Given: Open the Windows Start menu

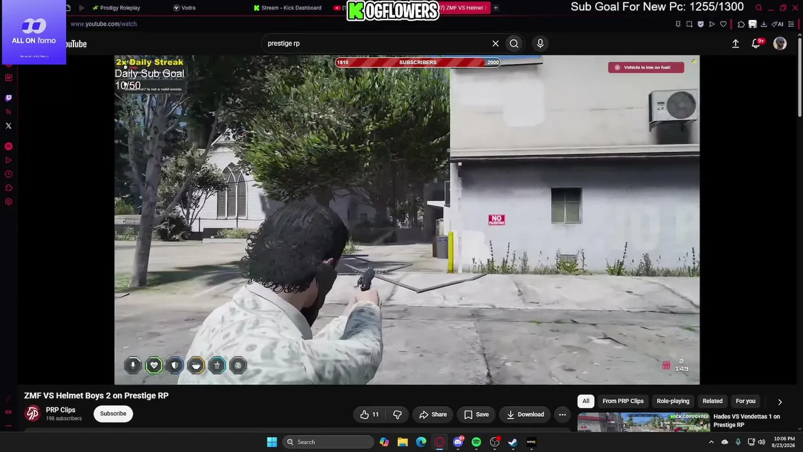Looking at the screenshot, I should click(x=272, y=442).
